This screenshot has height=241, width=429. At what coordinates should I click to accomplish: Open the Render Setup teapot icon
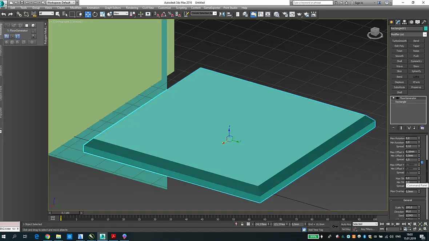tap(285, 14)
